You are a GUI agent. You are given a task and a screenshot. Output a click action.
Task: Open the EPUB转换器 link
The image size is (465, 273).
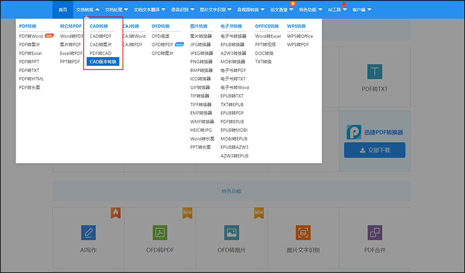232,45
